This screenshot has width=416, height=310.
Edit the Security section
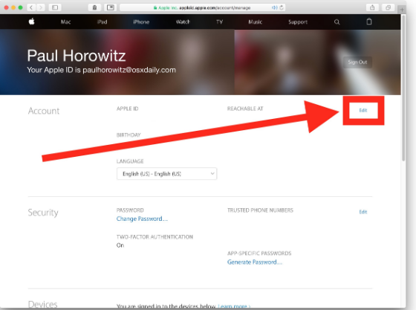tap(363, 212)
